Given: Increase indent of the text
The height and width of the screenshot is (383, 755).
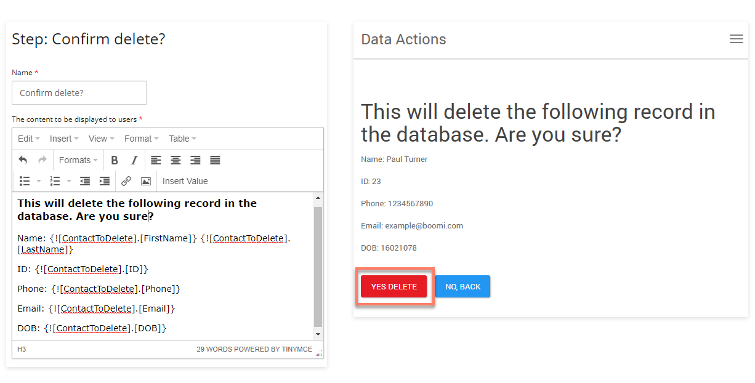Looking at the screenshot, I should 105,181.
